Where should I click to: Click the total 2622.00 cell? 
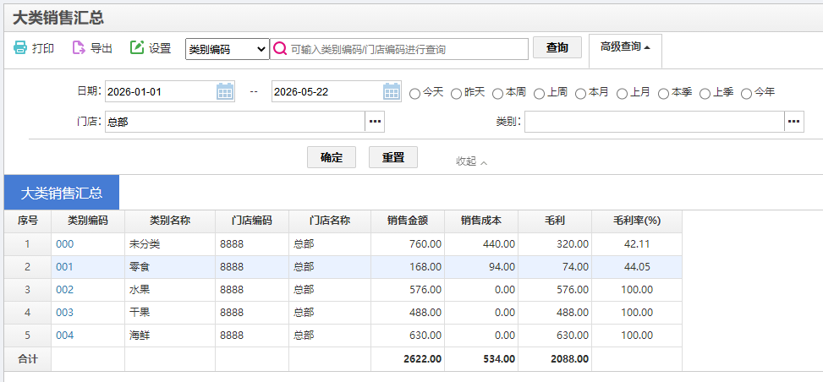pyautogui.click(x=408, y=359)
